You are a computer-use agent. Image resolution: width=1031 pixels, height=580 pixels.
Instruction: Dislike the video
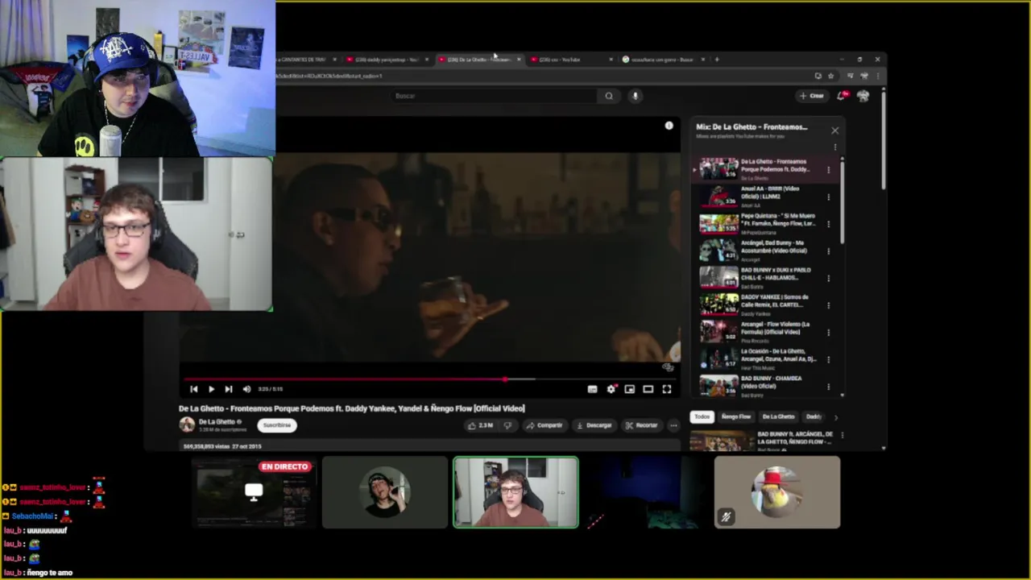click(507, 425)
